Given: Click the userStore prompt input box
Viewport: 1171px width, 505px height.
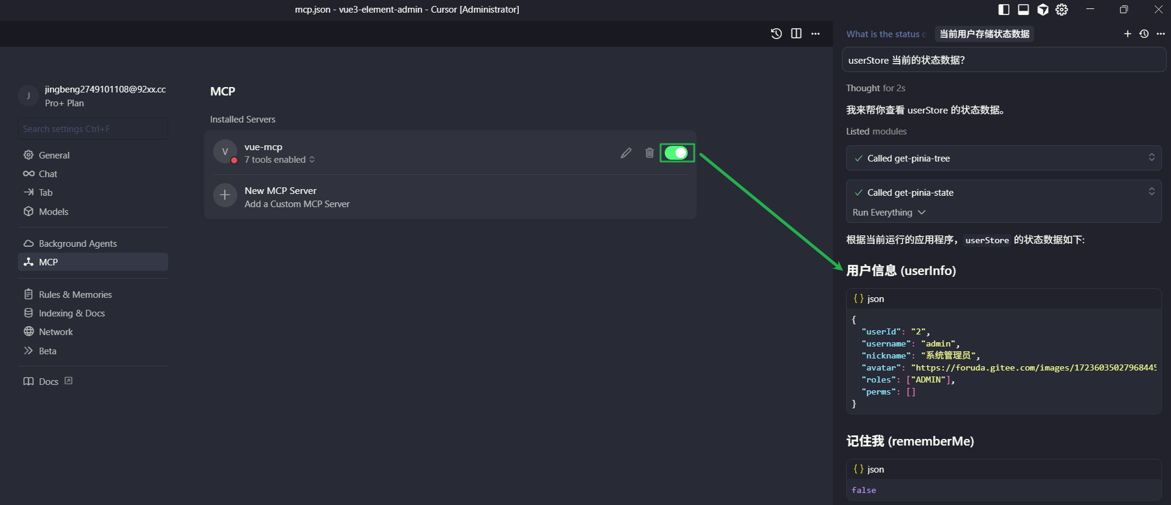Looking at the screenshot, I should point(1004,60).
